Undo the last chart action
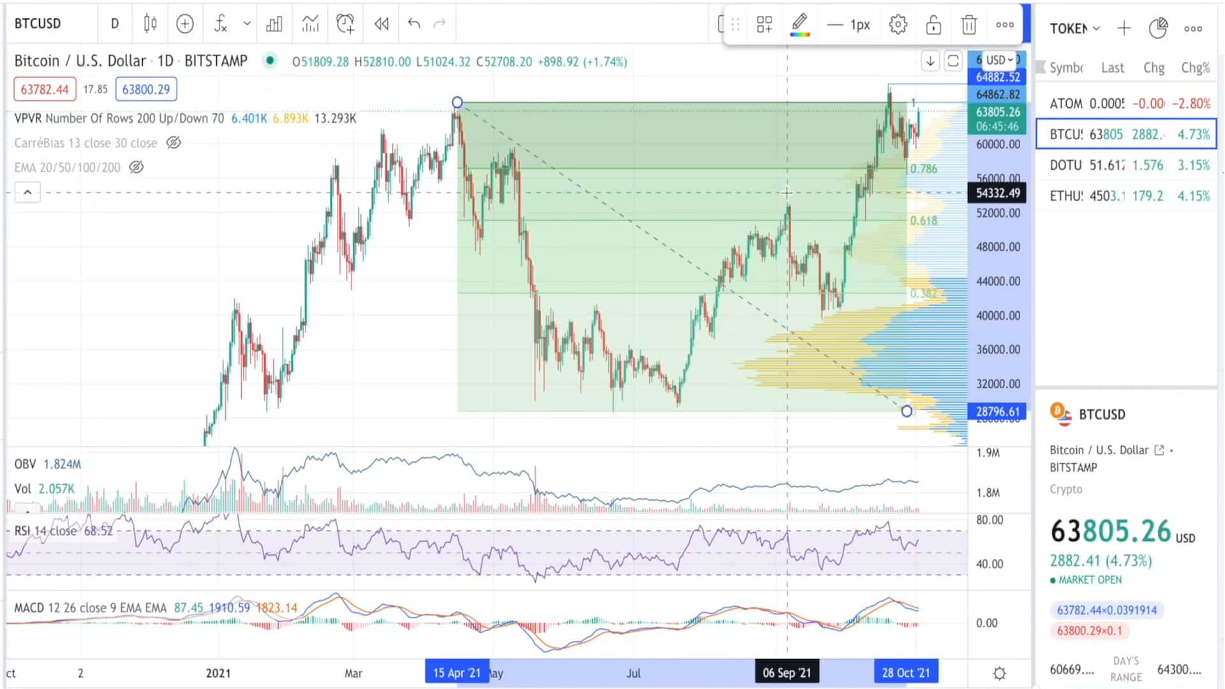 coord(414,24)
